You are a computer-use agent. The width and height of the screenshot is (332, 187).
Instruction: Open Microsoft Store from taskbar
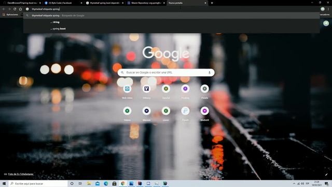pyautogui.click(x=114, y=183)
